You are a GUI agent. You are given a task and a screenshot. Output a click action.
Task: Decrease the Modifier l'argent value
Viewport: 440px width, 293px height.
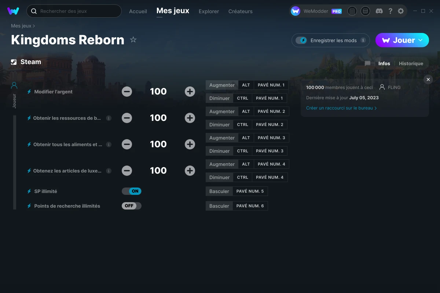127,92
